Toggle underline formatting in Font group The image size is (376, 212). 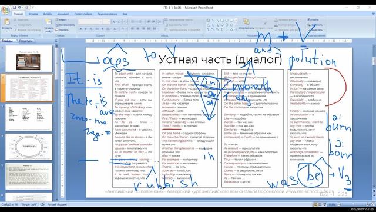click(92, 29)
